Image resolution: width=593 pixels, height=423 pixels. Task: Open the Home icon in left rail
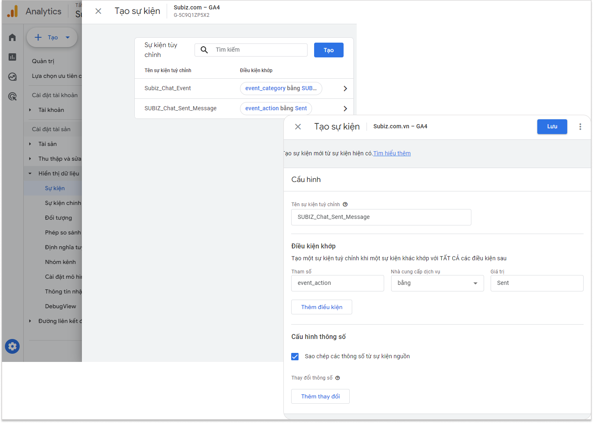point(12,38)
